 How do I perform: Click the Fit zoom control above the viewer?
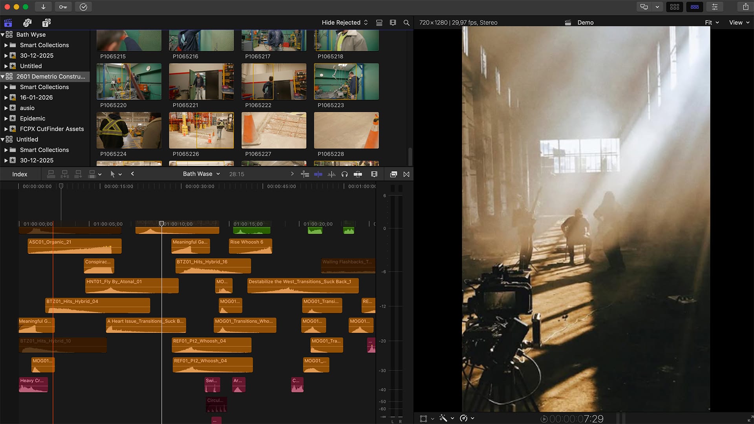coord(711,22)
